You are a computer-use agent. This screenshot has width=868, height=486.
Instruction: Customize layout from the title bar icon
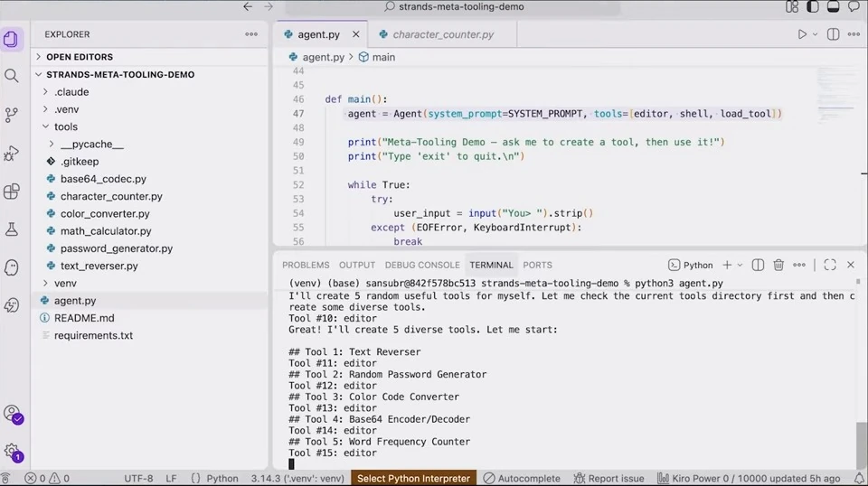[x=792, y=6]
